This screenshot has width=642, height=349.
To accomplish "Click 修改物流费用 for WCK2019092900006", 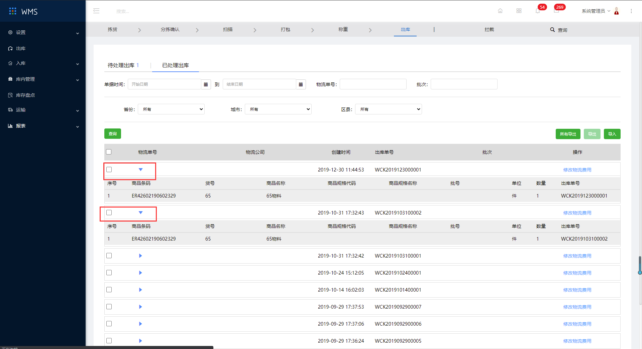I will point(577,324).
